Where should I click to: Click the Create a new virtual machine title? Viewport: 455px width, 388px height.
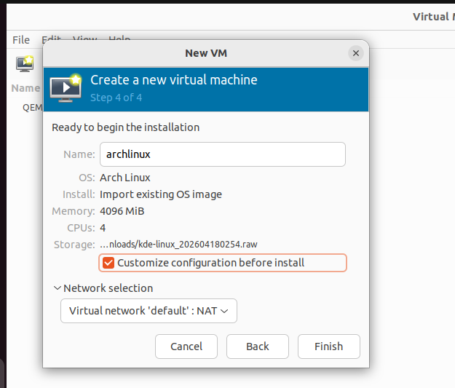[x=174, y=80]
